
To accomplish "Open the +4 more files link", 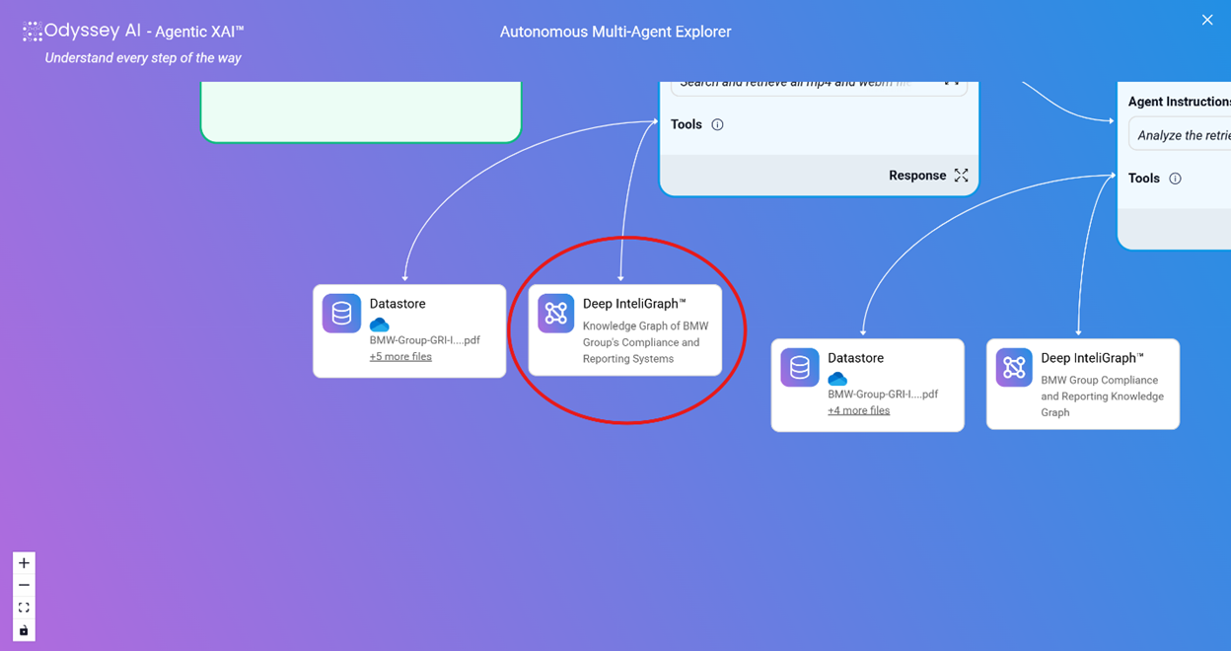I will [858, 410].
